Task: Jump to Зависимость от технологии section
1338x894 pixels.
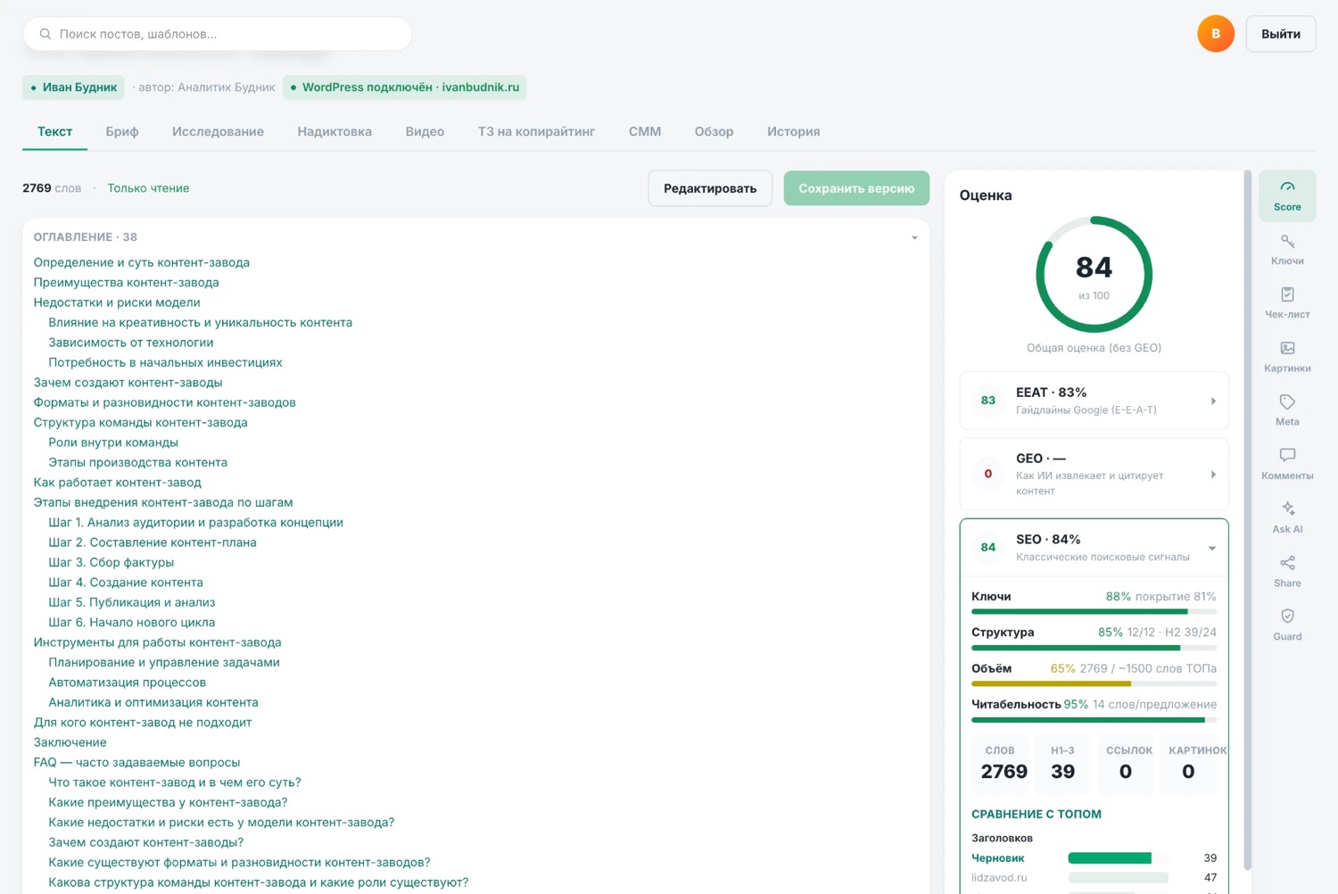Action: coord(131,343)
